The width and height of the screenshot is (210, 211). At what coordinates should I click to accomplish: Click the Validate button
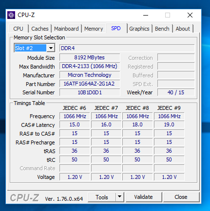coord(144,197)
